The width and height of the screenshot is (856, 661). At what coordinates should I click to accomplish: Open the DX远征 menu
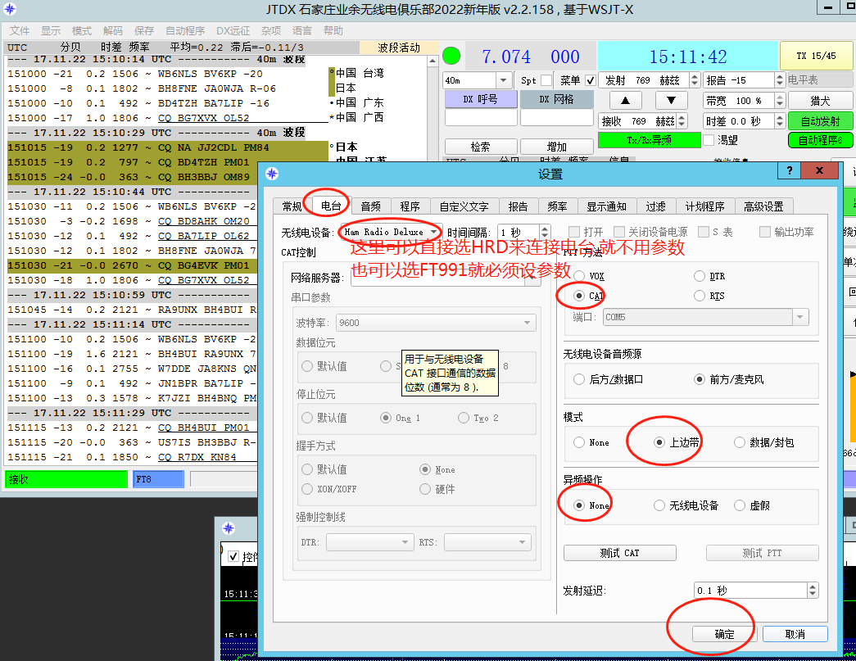click(x=233, y=30)
